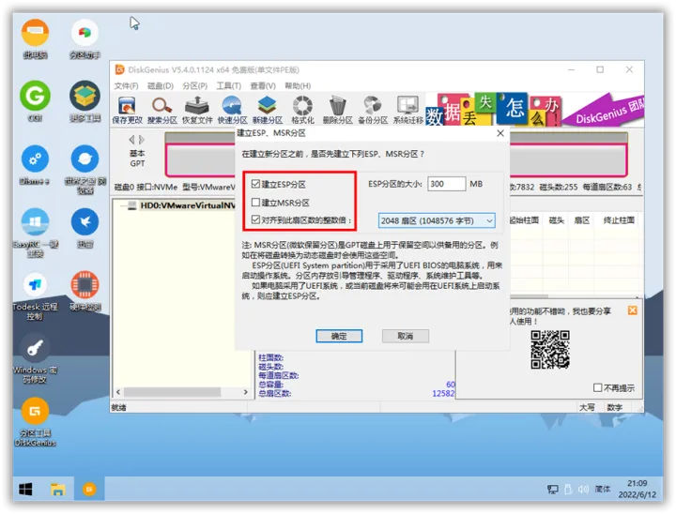Open the 帮助(H) menu
676x514 pixels.
click(298, 85)
